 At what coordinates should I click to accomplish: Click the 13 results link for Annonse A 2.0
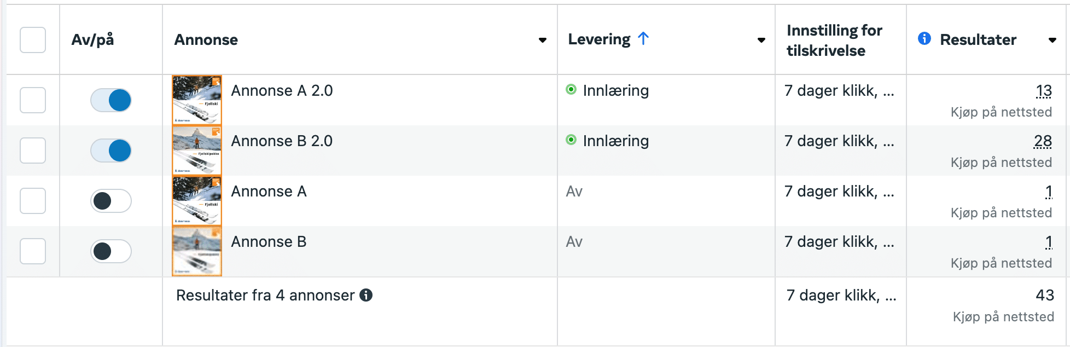click(1044, 91)
